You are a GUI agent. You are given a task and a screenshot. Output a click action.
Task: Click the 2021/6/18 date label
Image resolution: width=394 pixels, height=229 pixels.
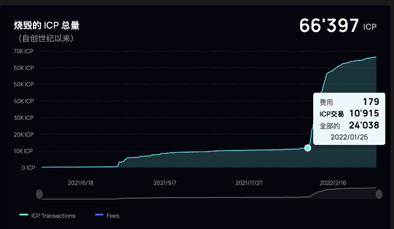(80, 183)
